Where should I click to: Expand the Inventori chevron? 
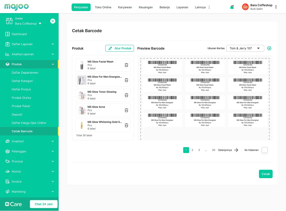[x=53, y=141]
